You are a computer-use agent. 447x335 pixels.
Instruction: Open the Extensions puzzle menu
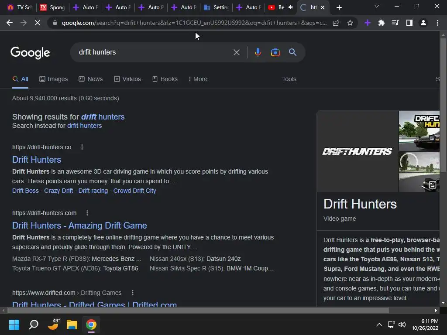point(382,23)
